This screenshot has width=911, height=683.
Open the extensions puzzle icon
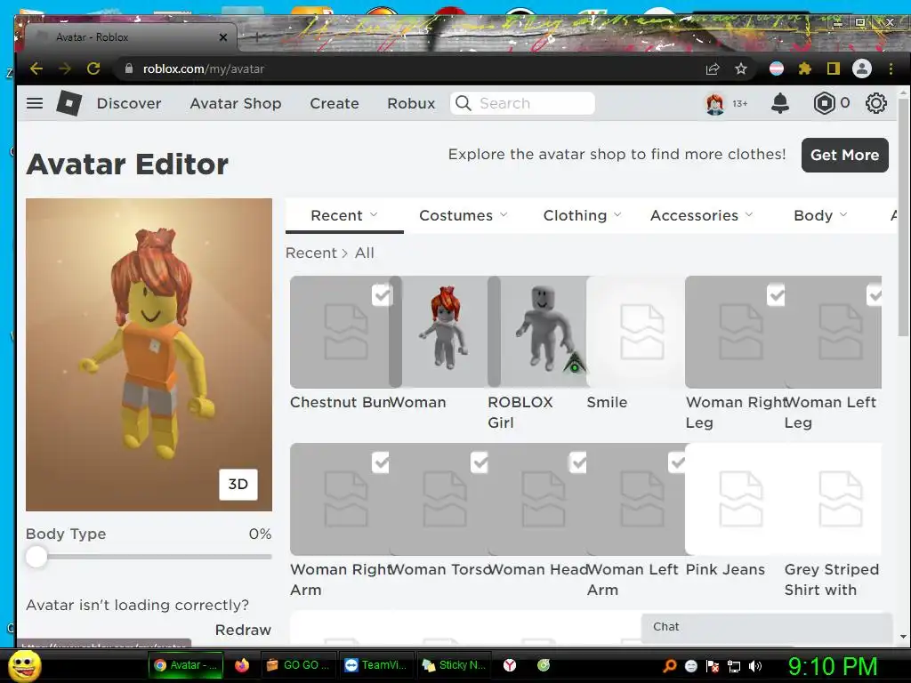click(x=804, y=69)
